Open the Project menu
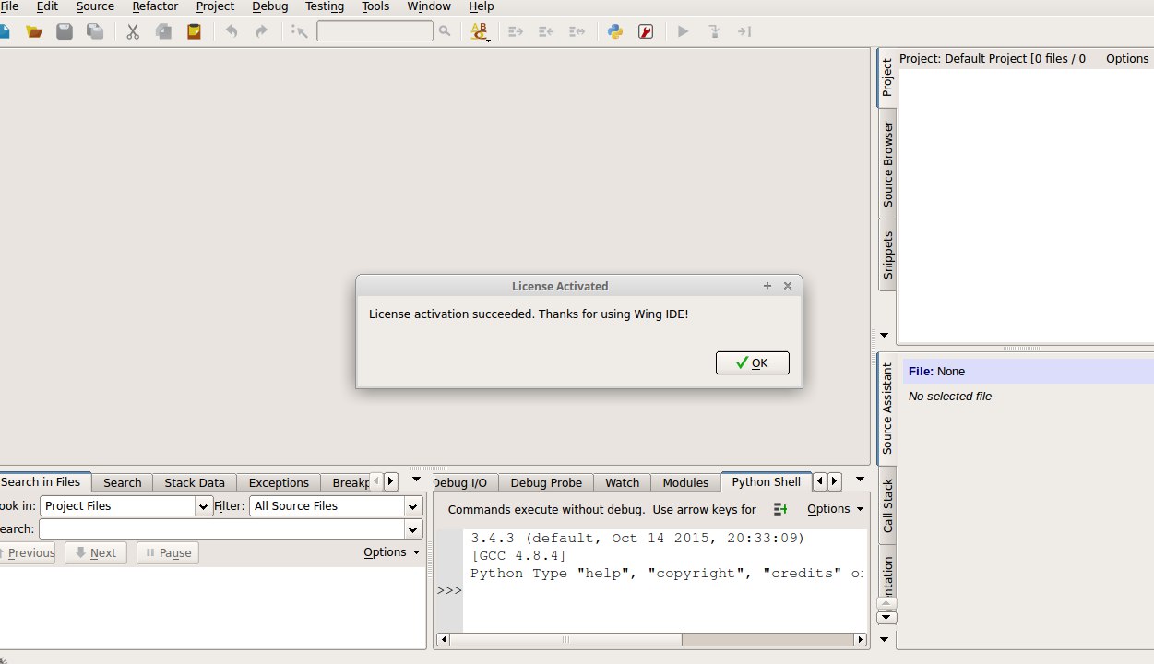 click(215, 6)
